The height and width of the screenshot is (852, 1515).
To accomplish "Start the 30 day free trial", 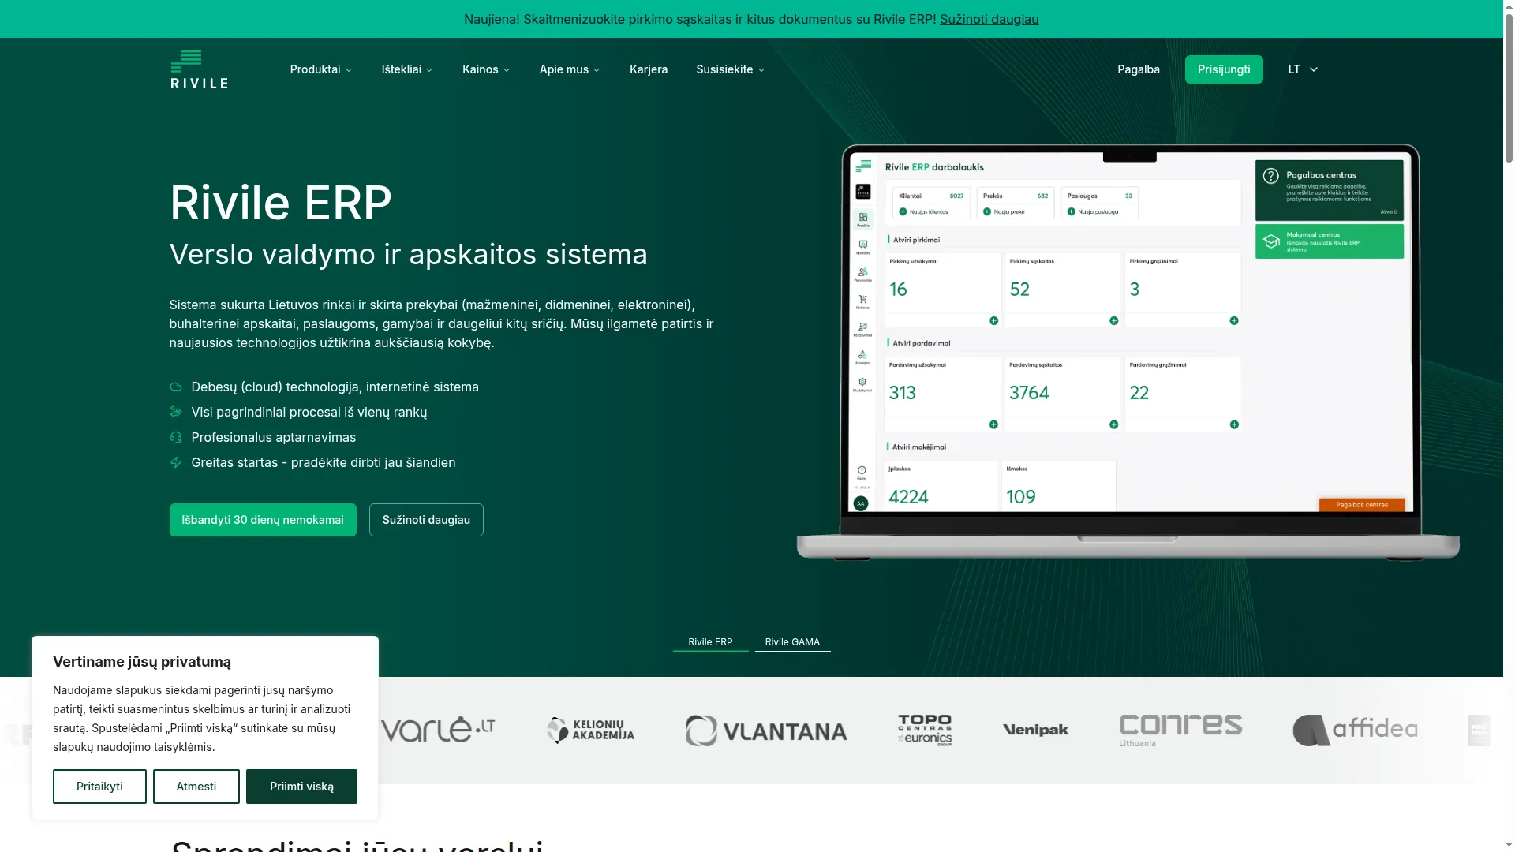I will 263,520.
